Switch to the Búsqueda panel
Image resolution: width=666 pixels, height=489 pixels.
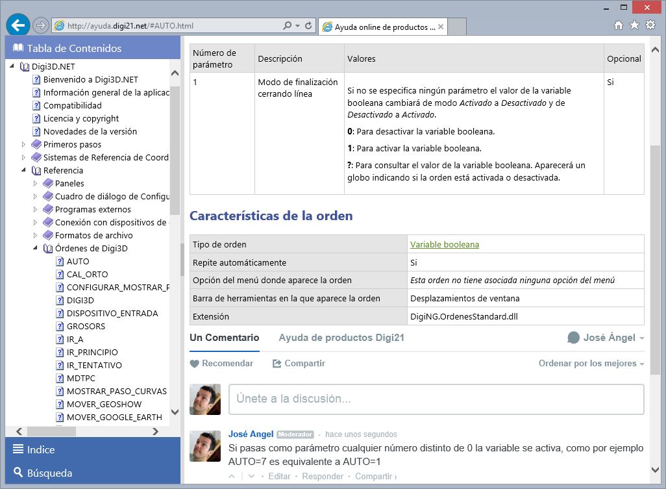pyautogui.click(x=49, y=473)
